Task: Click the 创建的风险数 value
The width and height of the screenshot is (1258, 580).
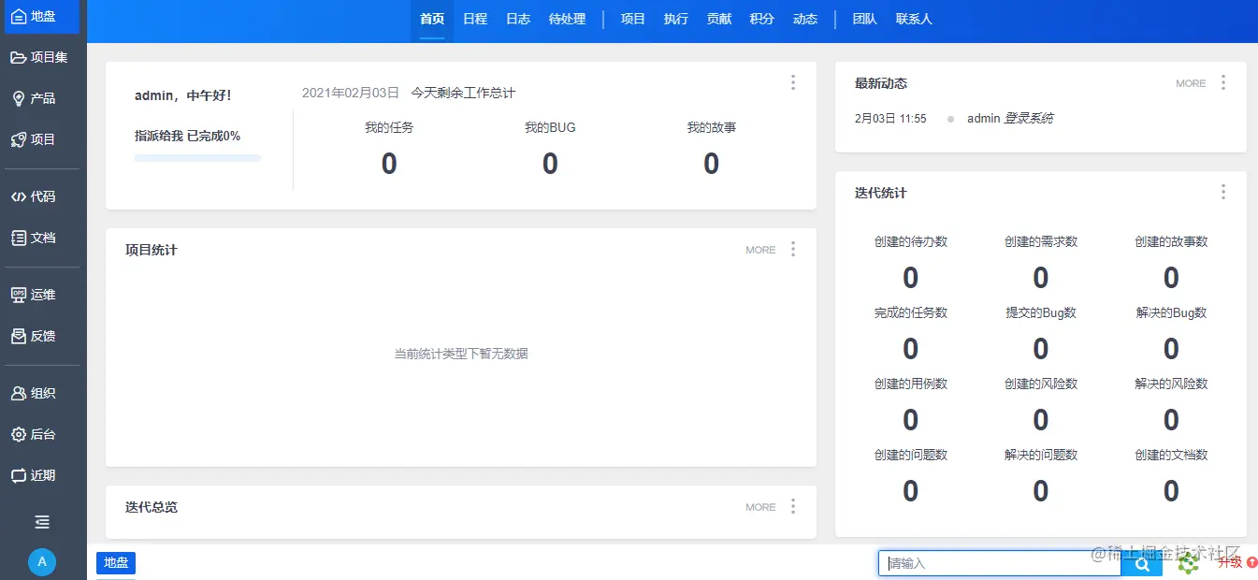Action: pyautogui.click(x=1041, y=420)
